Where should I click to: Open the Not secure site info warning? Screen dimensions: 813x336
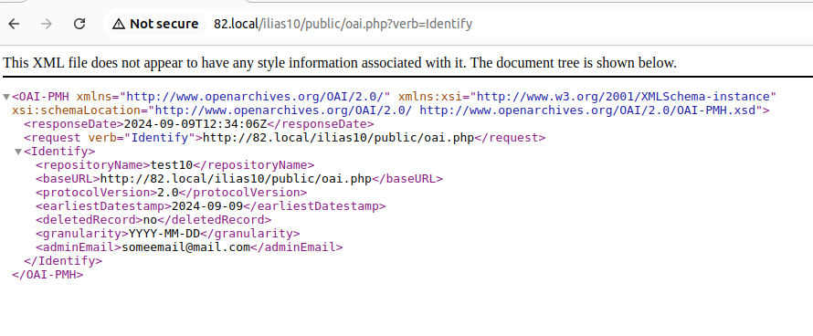(155, 24)
